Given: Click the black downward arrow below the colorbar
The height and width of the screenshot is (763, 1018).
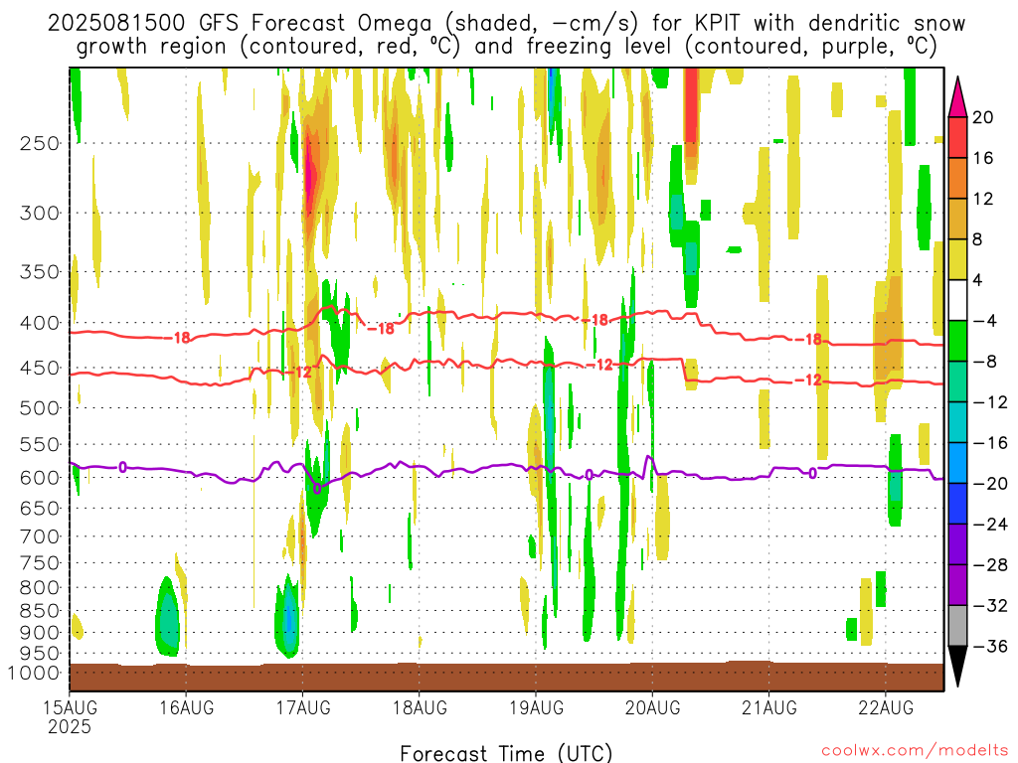Looking at the screenshot, I should coord(957,667).
